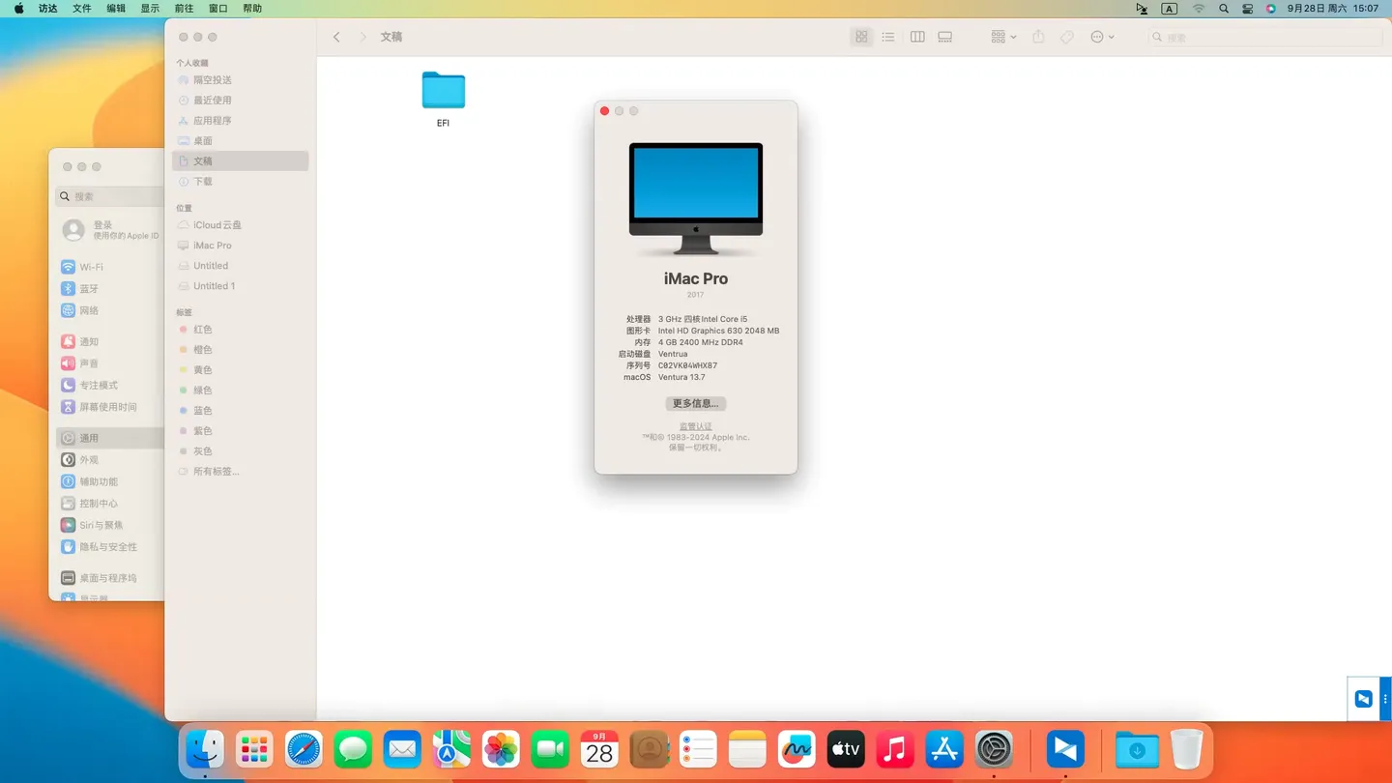
Task: Select 应用程序 in Finder sidebar
Action: tap(241, 121)
